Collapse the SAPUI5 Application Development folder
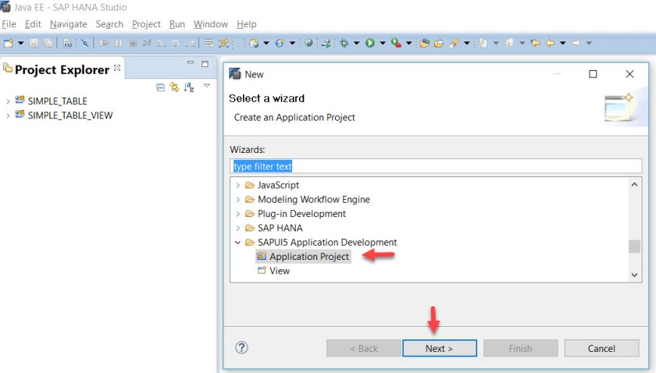The image size is (656, 373). tap(237, 243)
